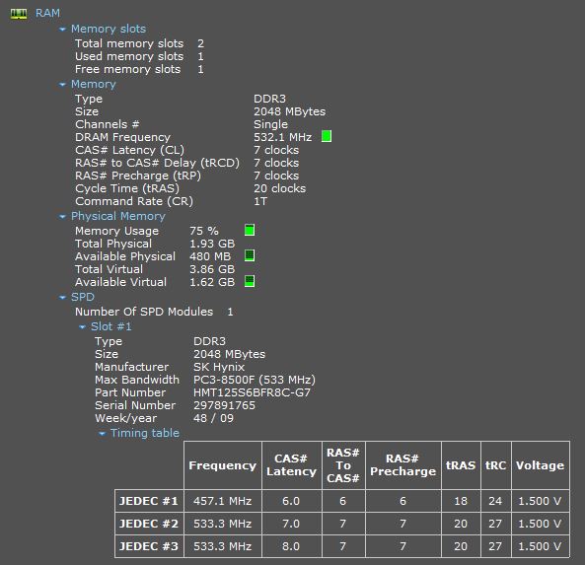Select the Slot #1 tree label
Image resolution: width=585 pixels, height=565 pixels.
click(x=111, y=326)
